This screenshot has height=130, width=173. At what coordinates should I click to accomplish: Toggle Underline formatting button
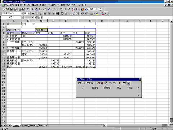tap(41, 14)
